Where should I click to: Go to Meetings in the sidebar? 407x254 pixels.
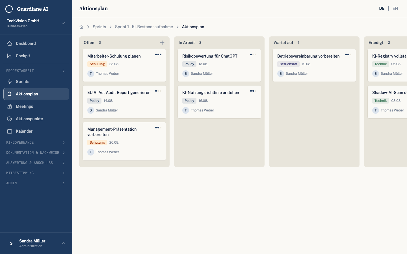tap(36, 106)
